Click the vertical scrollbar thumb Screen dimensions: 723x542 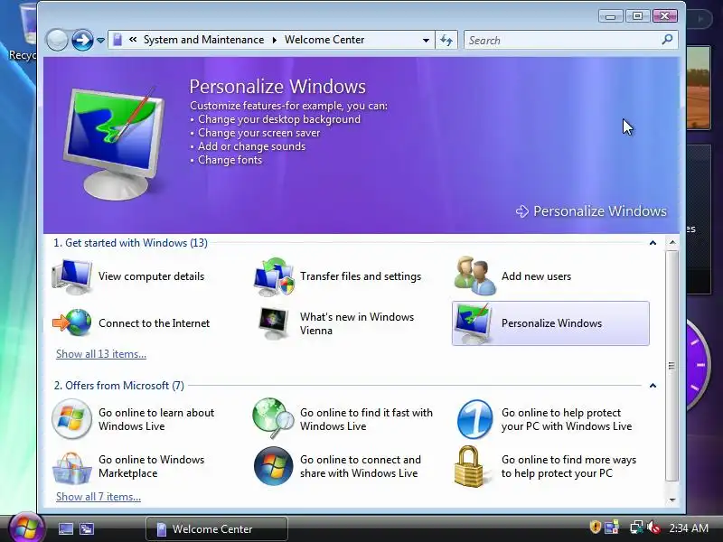(x=672, y=366)
